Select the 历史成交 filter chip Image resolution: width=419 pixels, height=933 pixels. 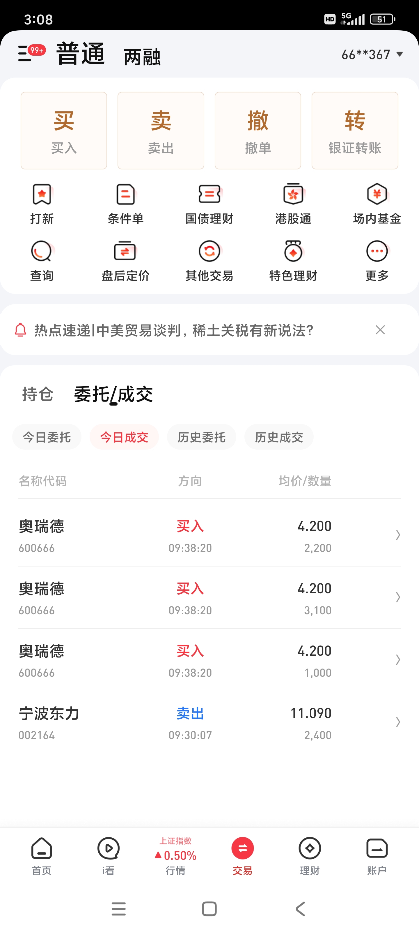click(x=279, y=437)
